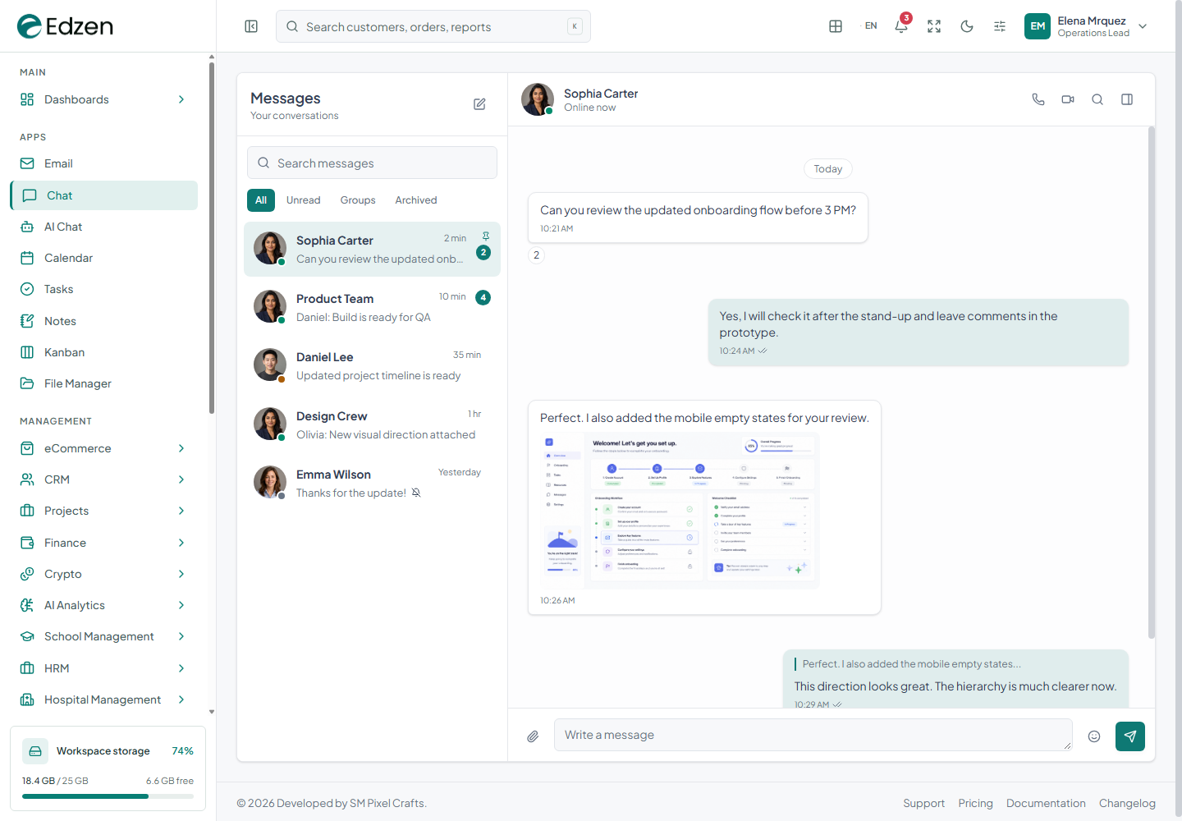Open the apps grid icon
The height and width of the screenshot is (821, 1182).
point(836,26)
